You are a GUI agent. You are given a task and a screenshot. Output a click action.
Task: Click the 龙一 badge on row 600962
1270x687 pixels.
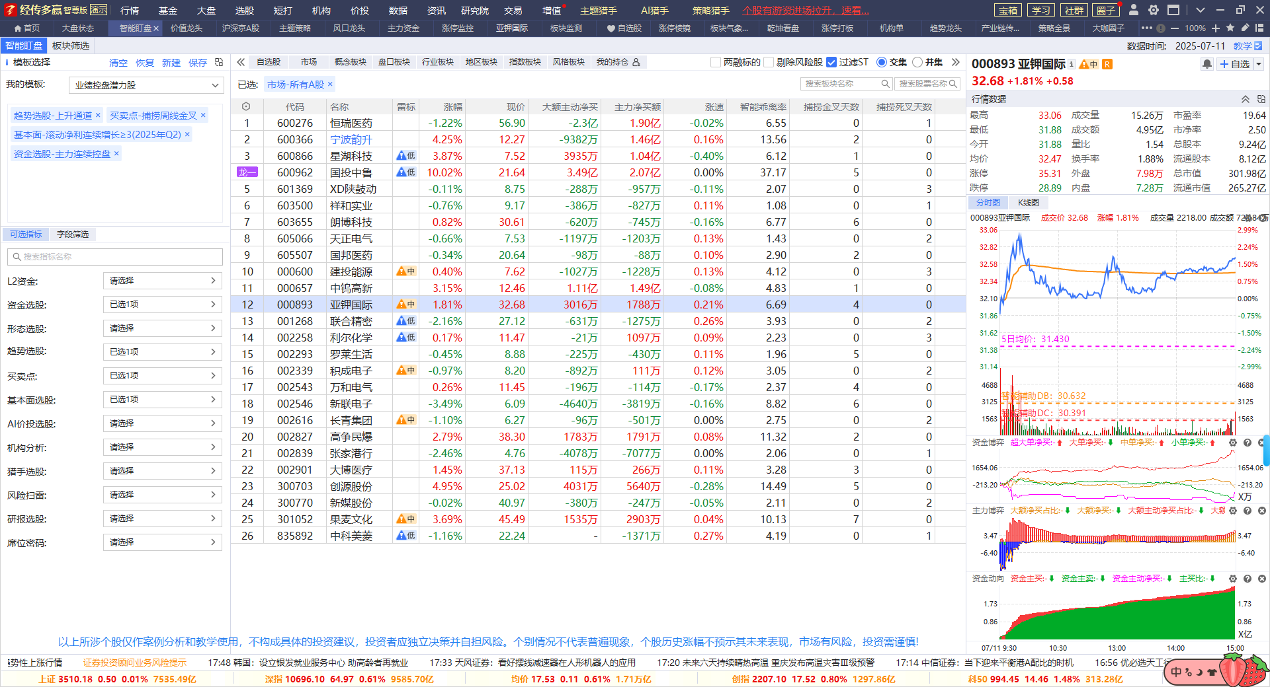pos(247,172)
